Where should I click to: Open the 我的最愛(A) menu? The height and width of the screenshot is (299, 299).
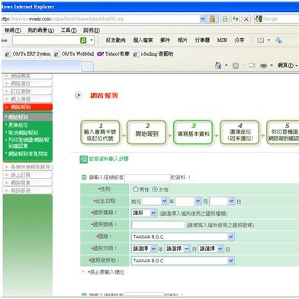pos(41,31)
